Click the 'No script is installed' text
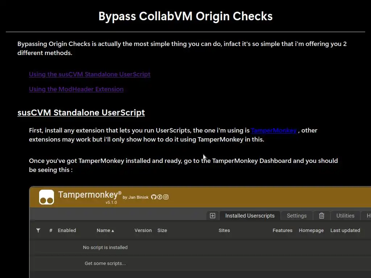Viewport: 371px width, 278px height. 105,247
